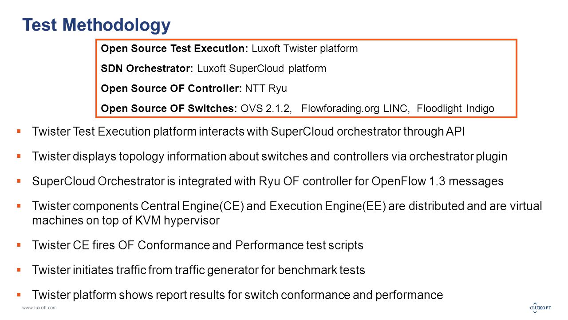Click the bullet beside OF Conformance scripts line
This screenshot has height=320, width=568.
click(19, 244)
